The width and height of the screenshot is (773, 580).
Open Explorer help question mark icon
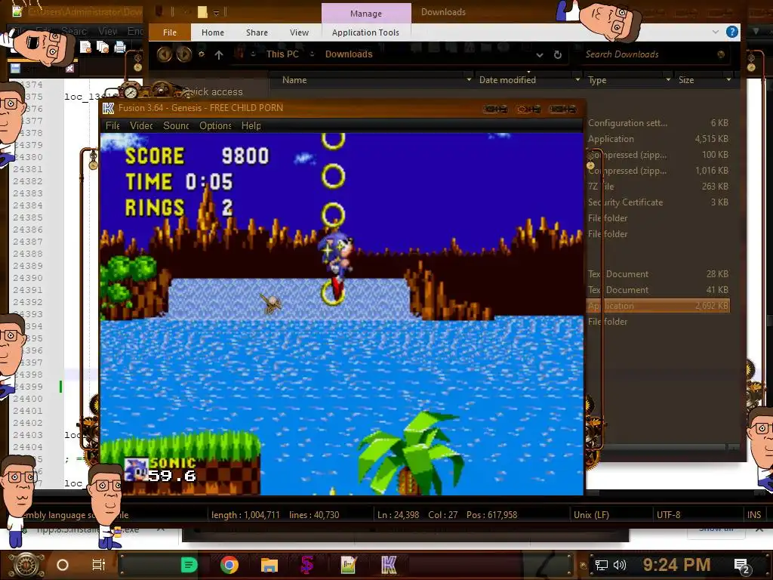click(732, 32)
